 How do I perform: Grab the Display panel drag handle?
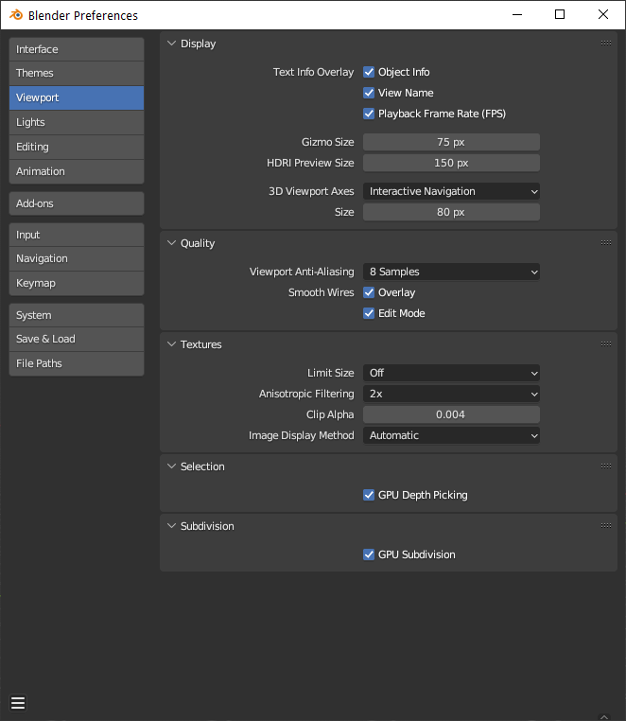click(x=606, y=44)
